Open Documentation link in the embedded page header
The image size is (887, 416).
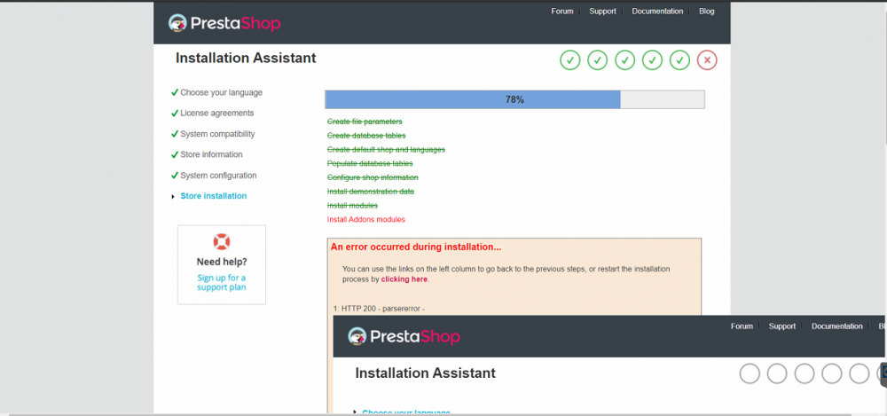837,326
